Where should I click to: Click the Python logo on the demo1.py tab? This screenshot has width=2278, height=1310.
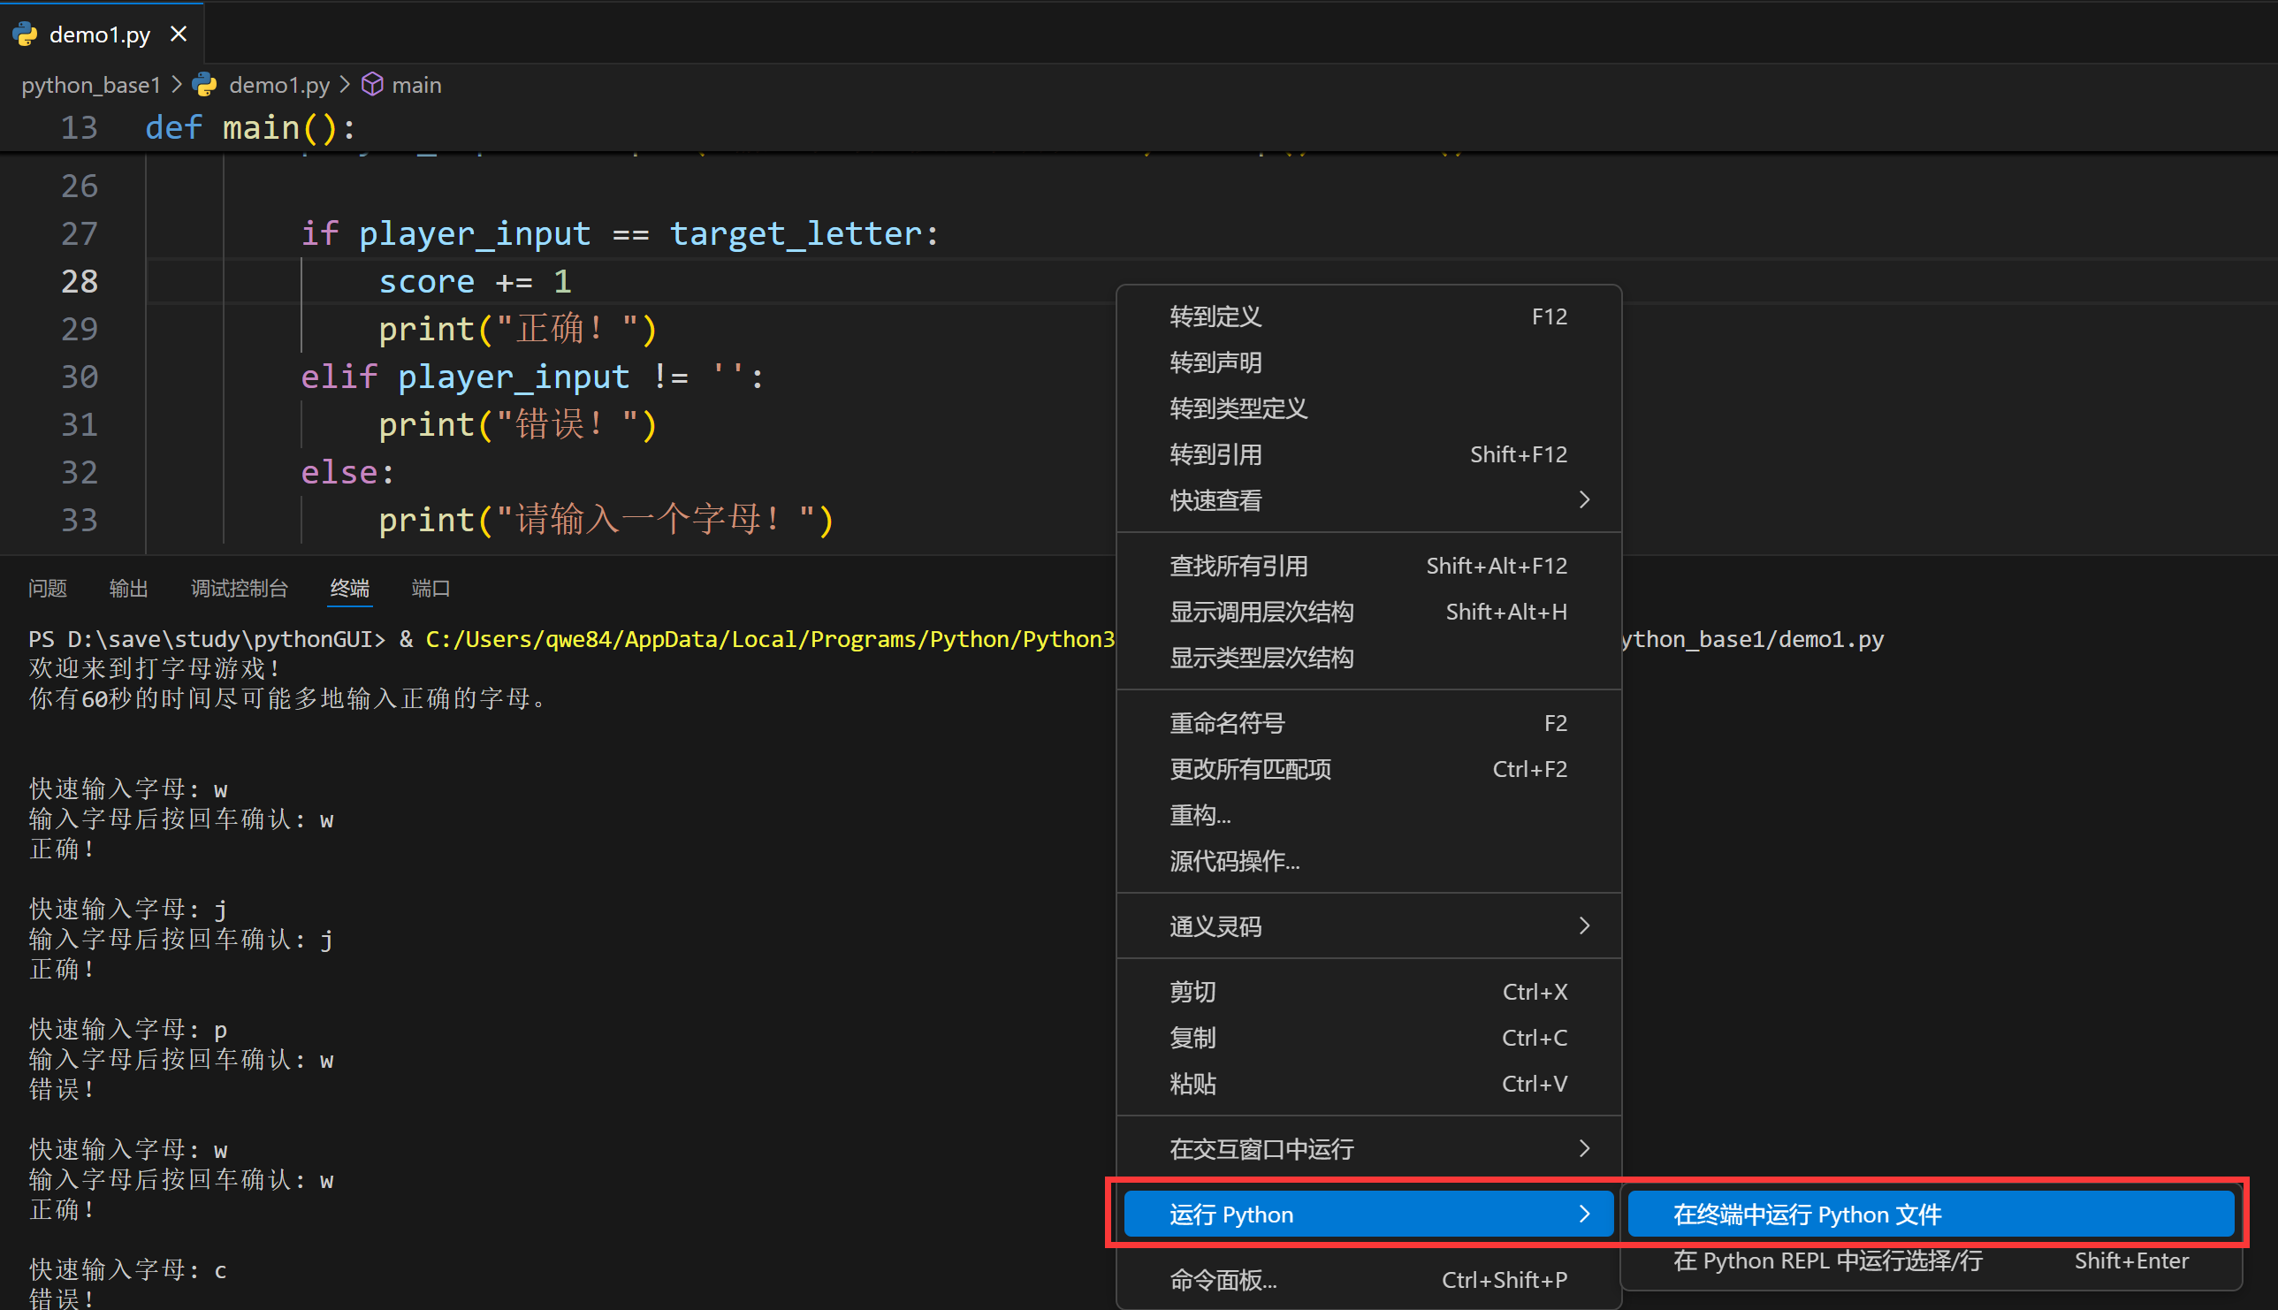click(x=27, y=34)
